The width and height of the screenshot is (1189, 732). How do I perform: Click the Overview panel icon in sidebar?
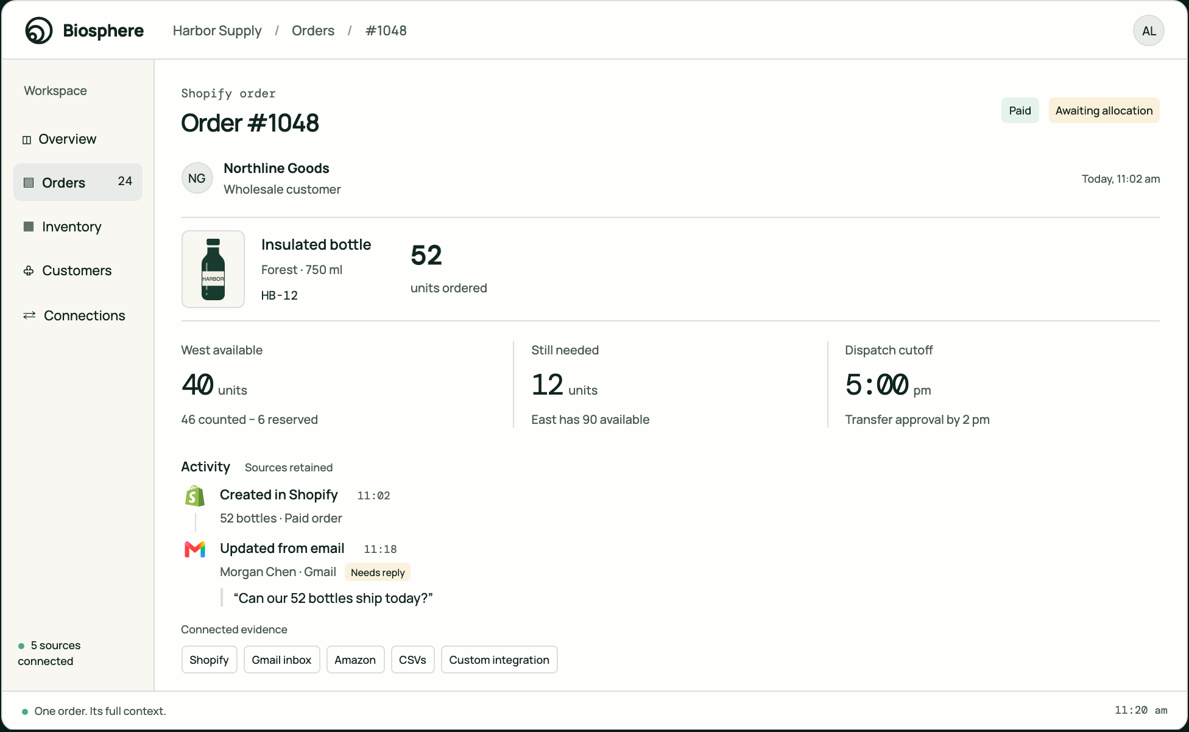27,139
